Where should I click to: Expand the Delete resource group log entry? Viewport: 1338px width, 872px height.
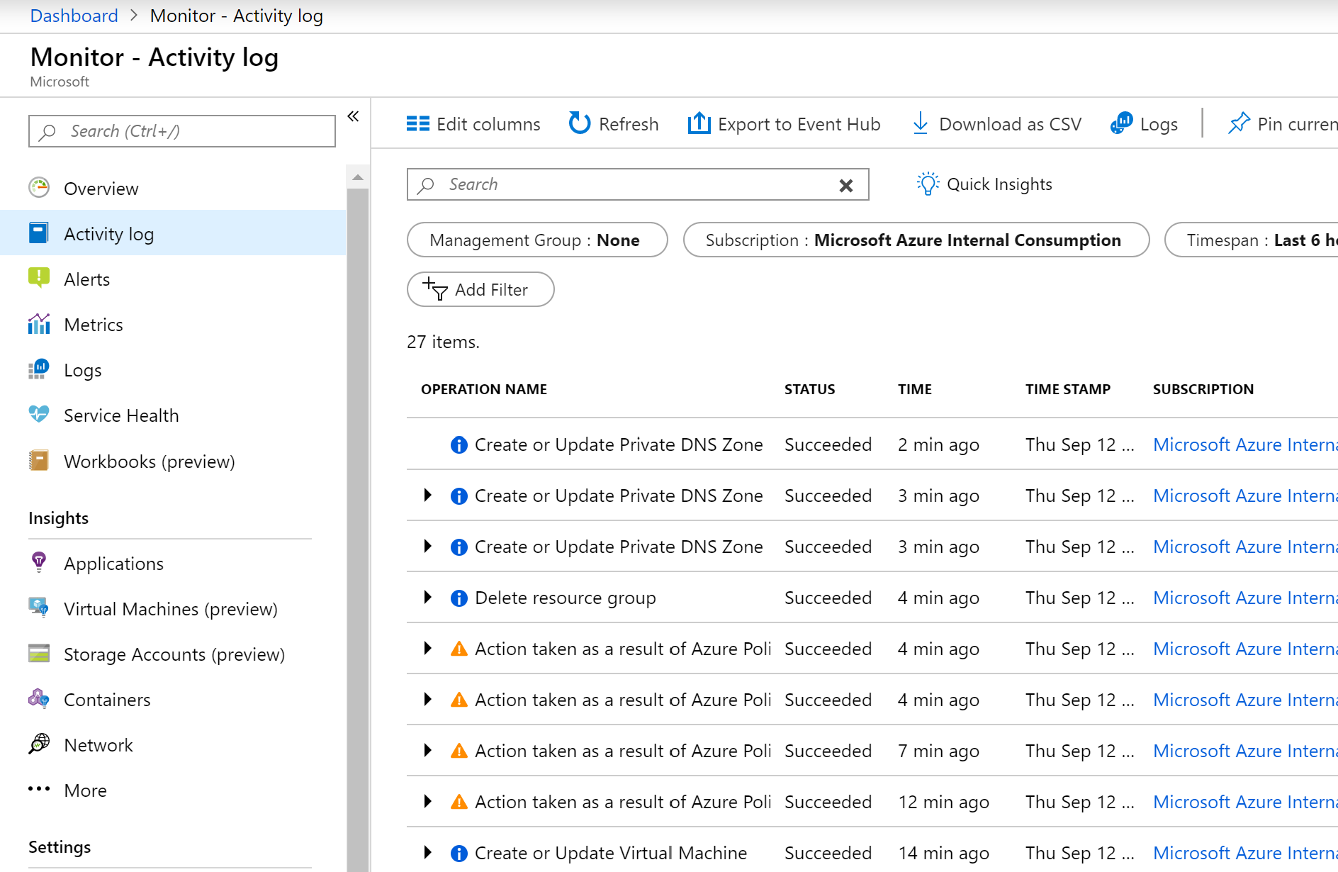pyautogui.click(x=427, y=598)
